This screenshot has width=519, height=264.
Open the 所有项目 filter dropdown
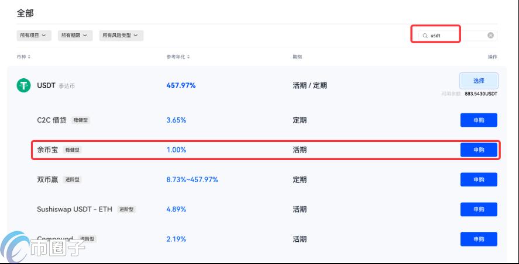pos(35,36)
